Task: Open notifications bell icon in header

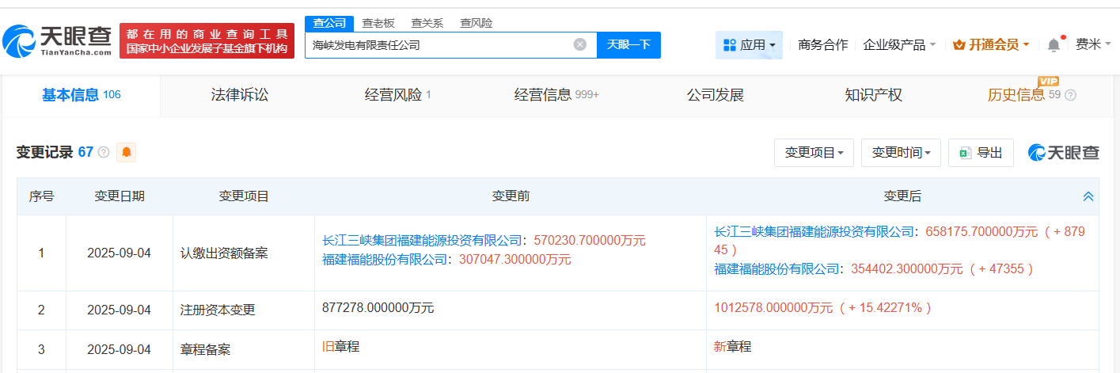Action: click(x=1054, y=45)
